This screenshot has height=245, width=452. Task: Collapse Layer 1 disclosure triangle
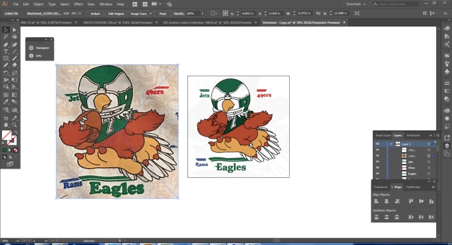point(391,144)
